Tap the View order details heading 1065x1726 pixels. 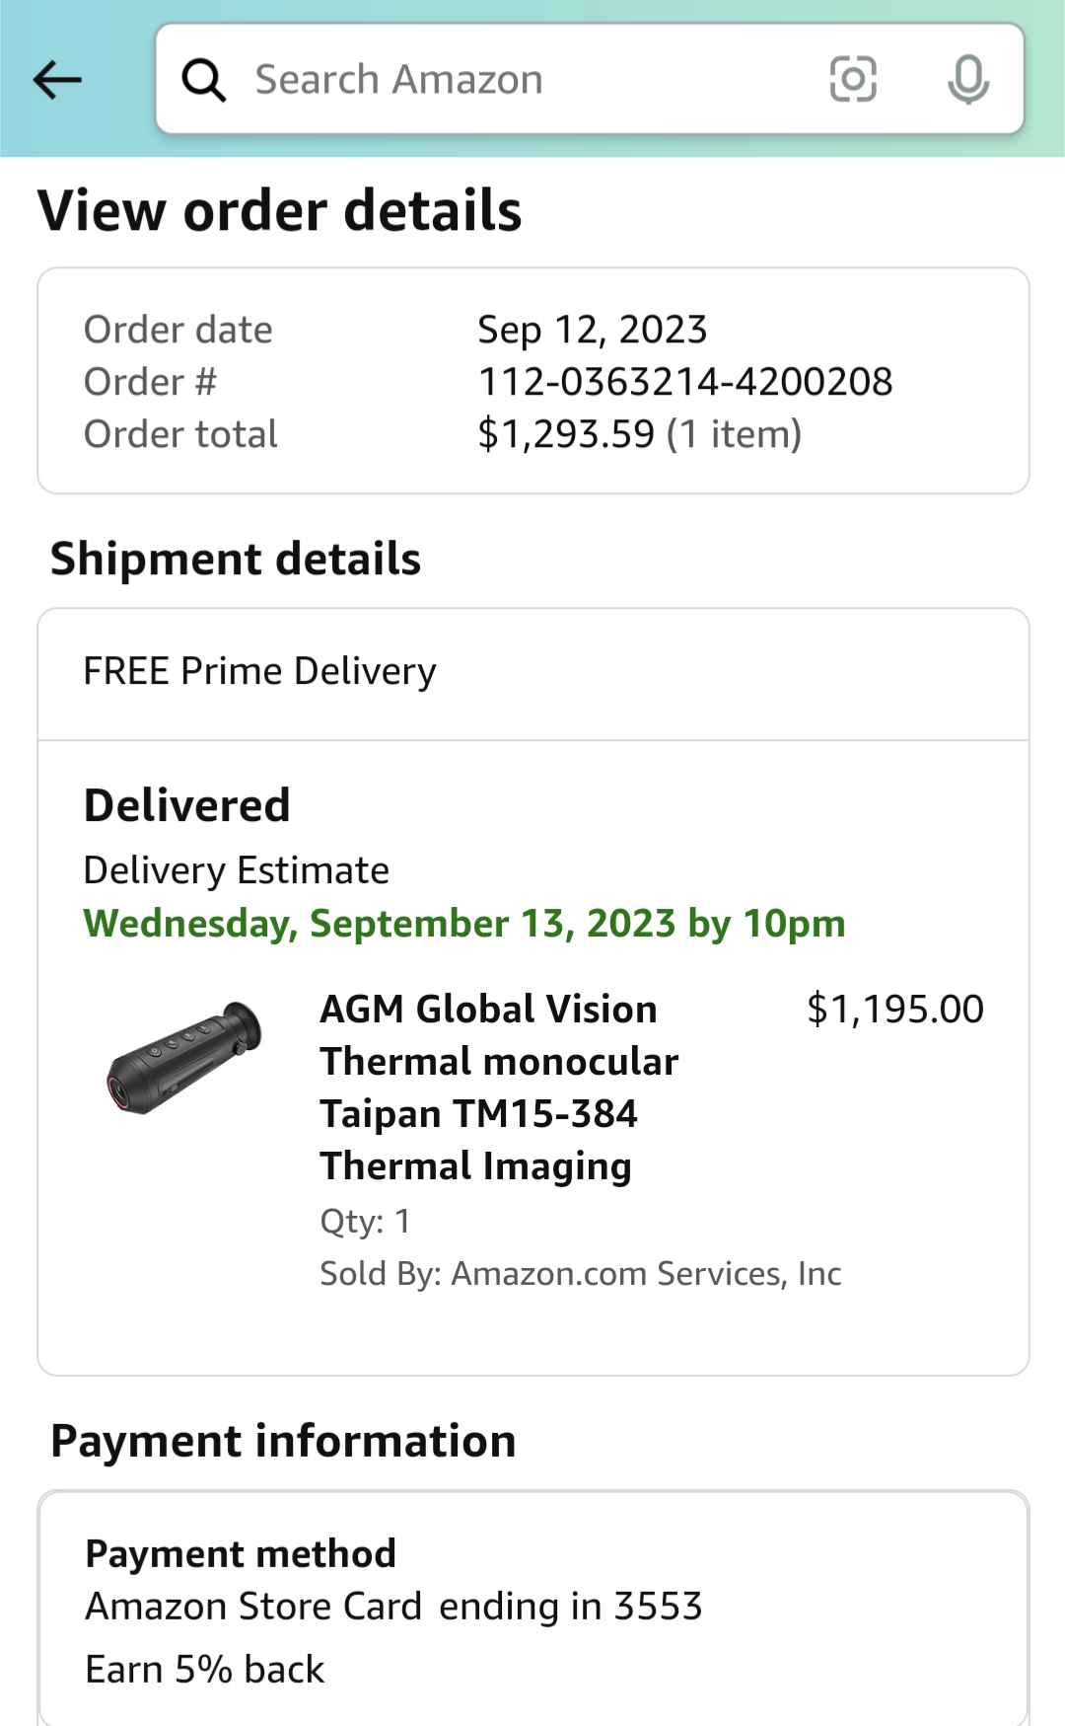[x=280, y=211]
